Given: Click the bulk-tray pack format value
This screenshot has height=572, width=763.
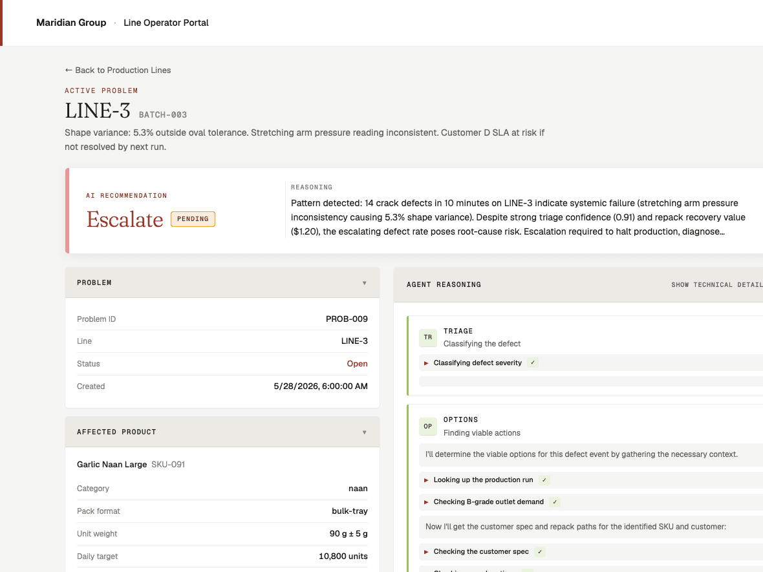Looking at the screenshot, I should (350, 511).
